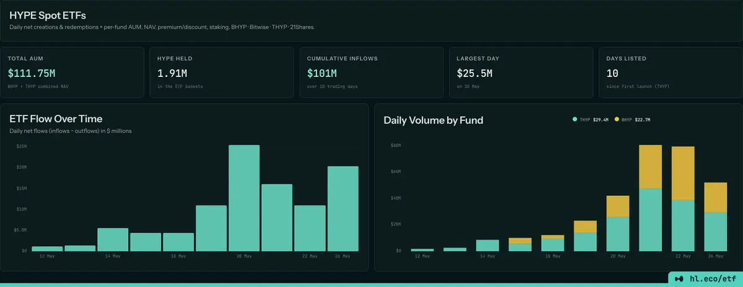Click the 14 May bar in Daily Volume chart
The height and width of the screenshot is (287, 743).
tap(487, 245)
